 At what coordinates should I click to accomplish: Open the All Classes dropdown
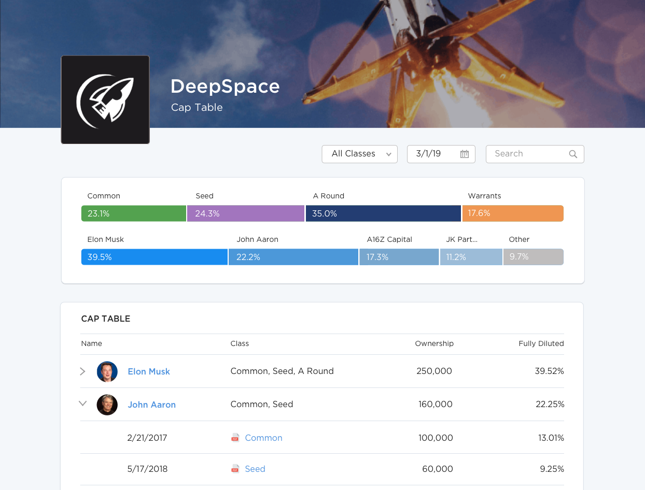coord(360,154)
